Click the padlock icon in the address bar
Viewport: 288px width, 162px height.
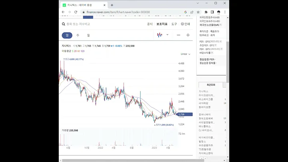point(84,12)
